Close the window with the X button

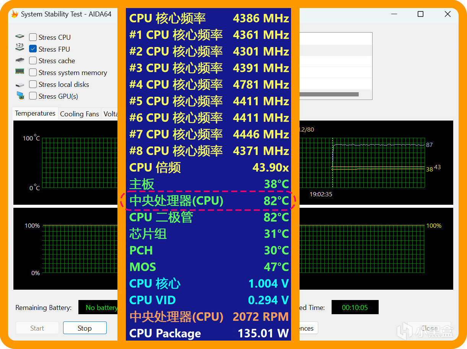447,14
